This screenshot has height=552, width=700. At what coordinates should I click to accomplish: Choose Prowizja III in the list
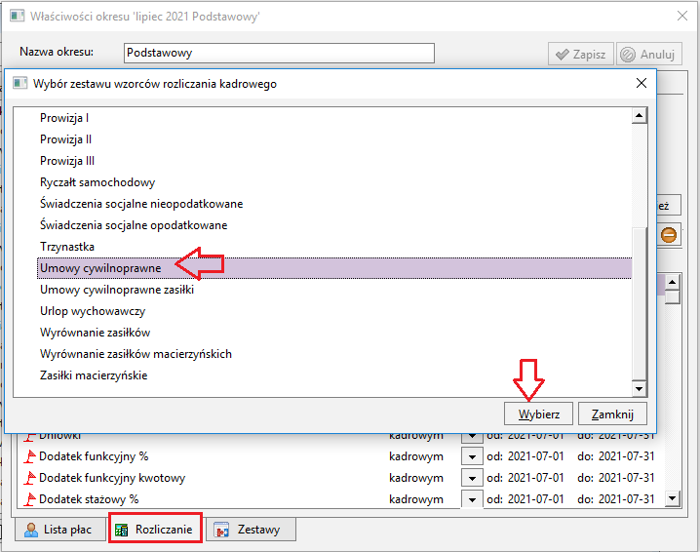click(x=67, y=161)
